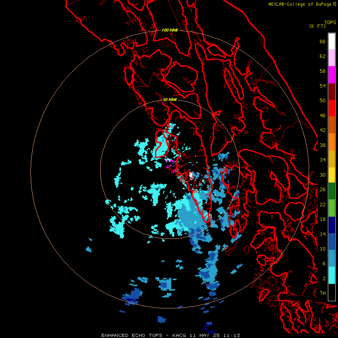Click the light pink 62 kft swatch
Image resolution: width=338 pixels, height=338 pixels.
click(x=332, y=58)
